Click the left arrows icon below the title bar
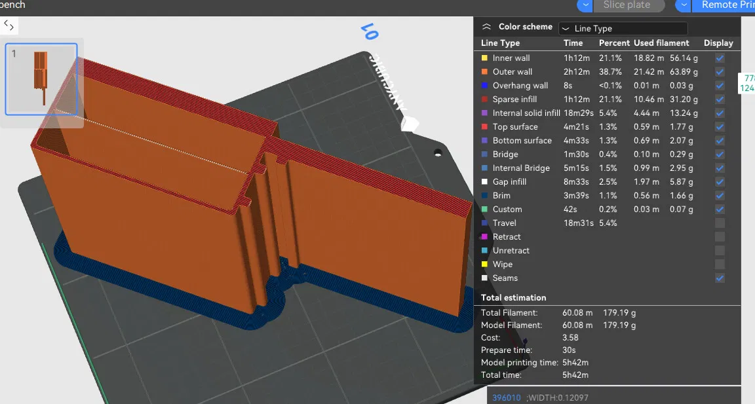755x404 pixels. [9, 26]
